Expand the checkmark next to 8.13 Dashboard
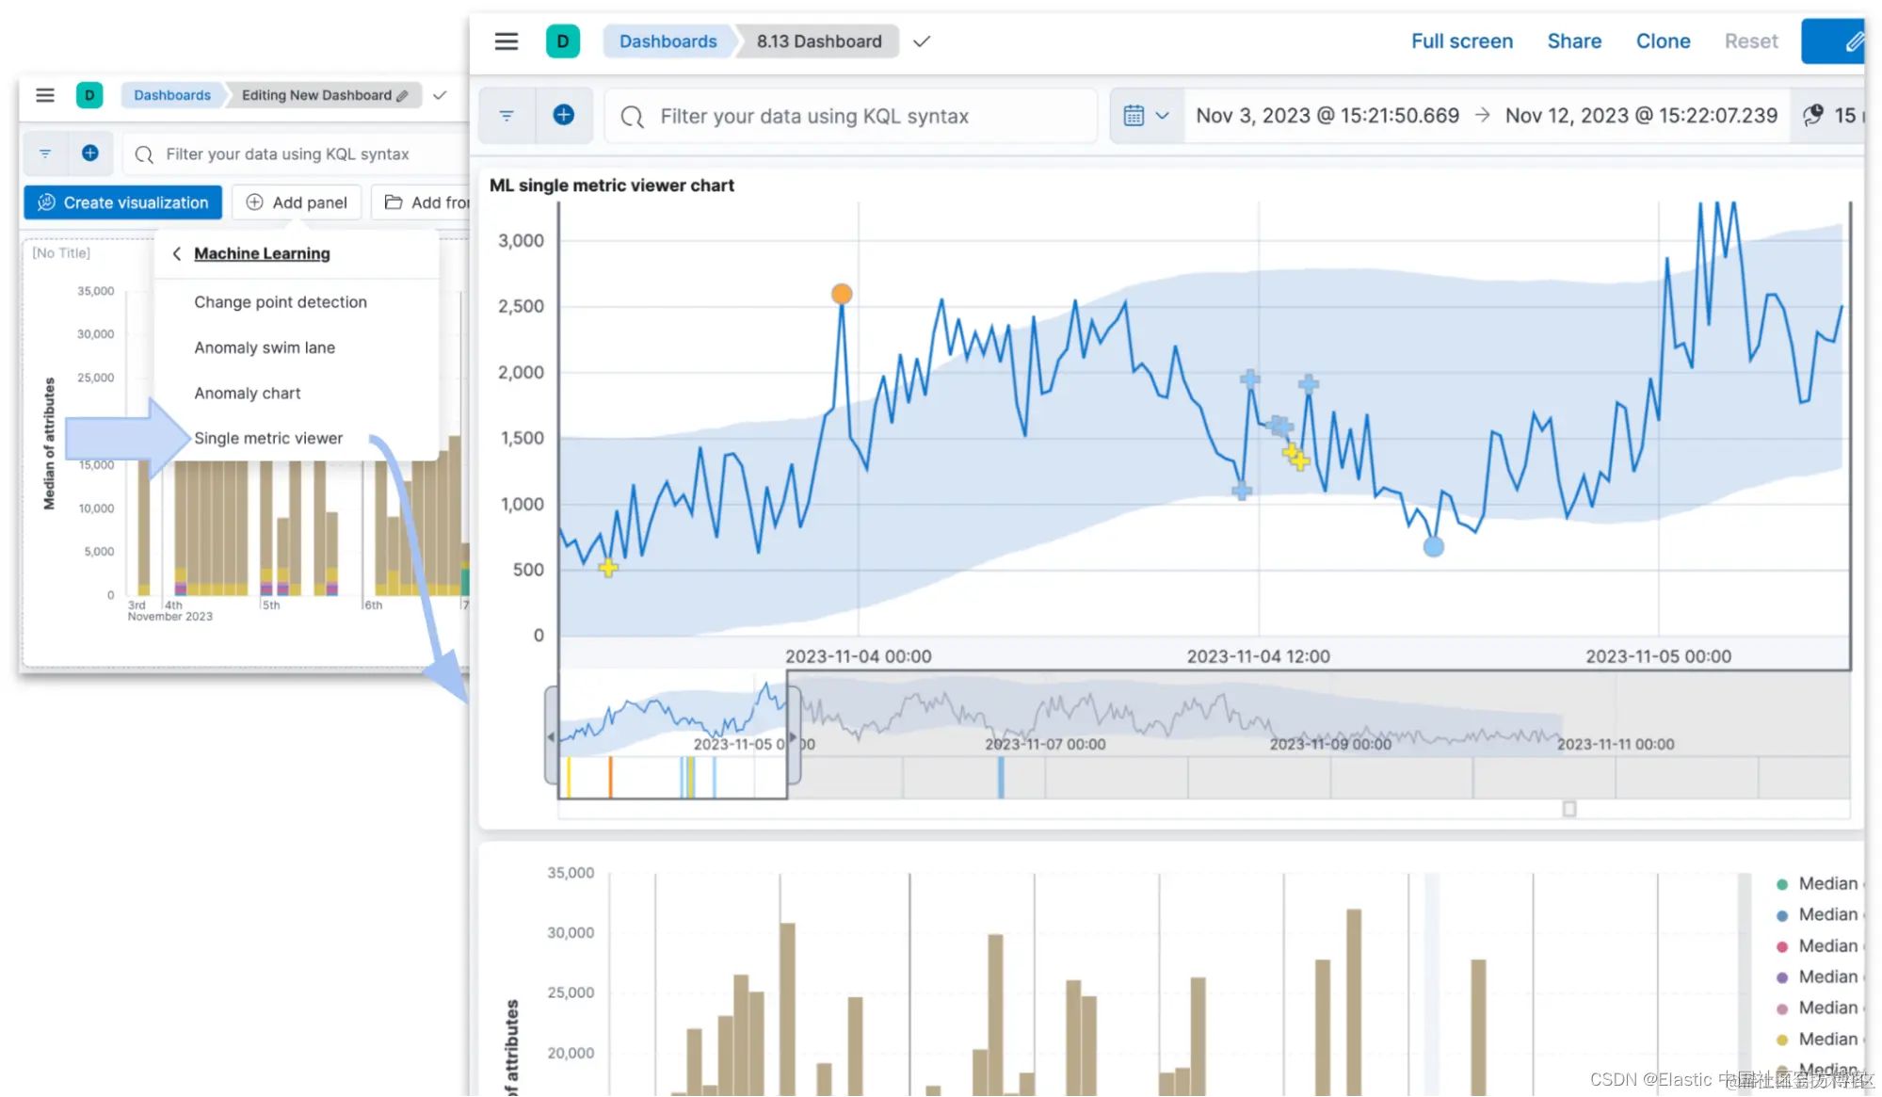The image size is (1882, 1097). click(x=922, y=41)
